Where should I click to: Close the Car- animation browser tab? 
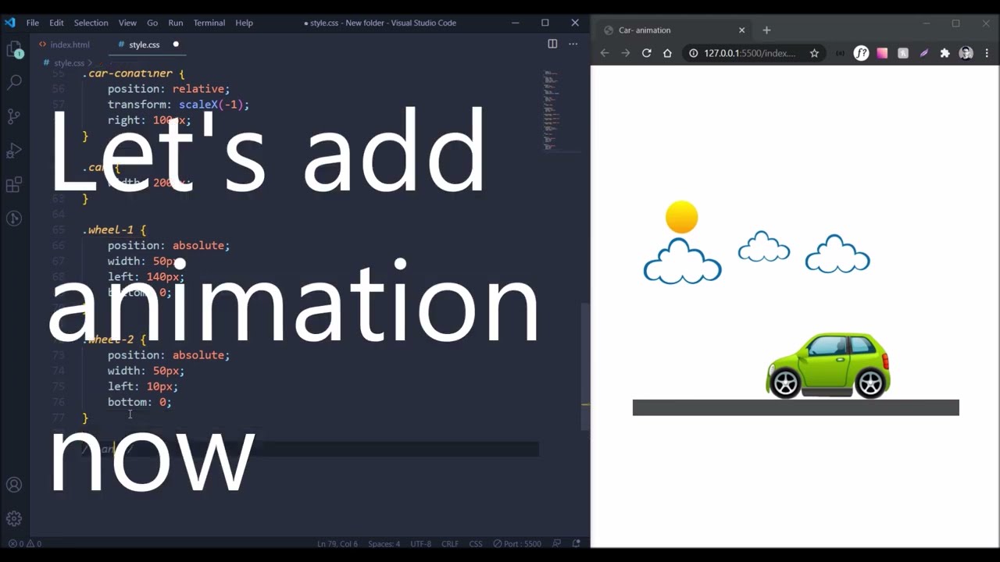coord(741,30)
